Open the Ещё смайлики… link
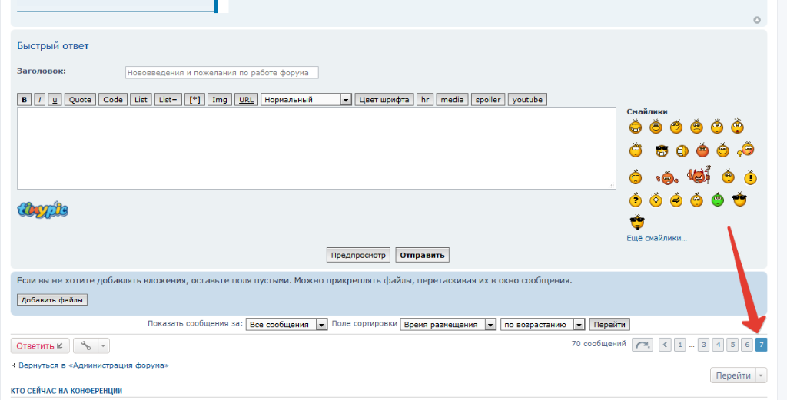Image resolution: width=787 pixels, height=400 pixels. point(656,238)
